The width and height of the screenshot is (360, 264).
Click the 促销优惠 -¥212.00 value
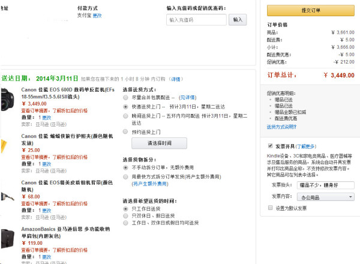tap(344, 62)
